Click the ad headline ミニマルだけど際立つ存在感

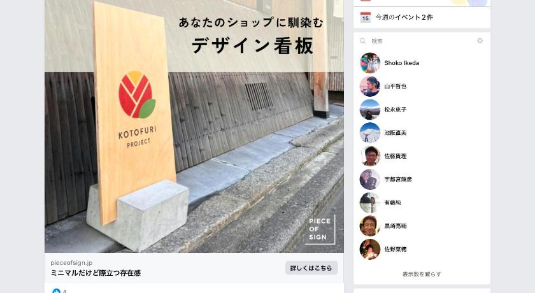pyautogui.click(x=96, y=273)
